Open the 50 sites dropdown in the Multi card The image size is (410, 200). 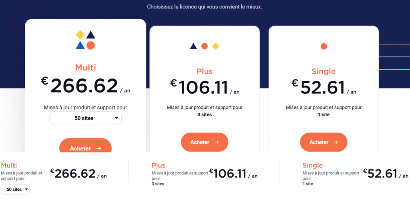85,118
